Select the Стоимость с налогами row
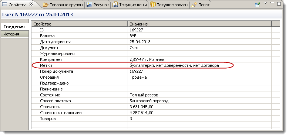The height and width of the screenshot is (137, 289). pyautogui.click(x=155, y=113)
